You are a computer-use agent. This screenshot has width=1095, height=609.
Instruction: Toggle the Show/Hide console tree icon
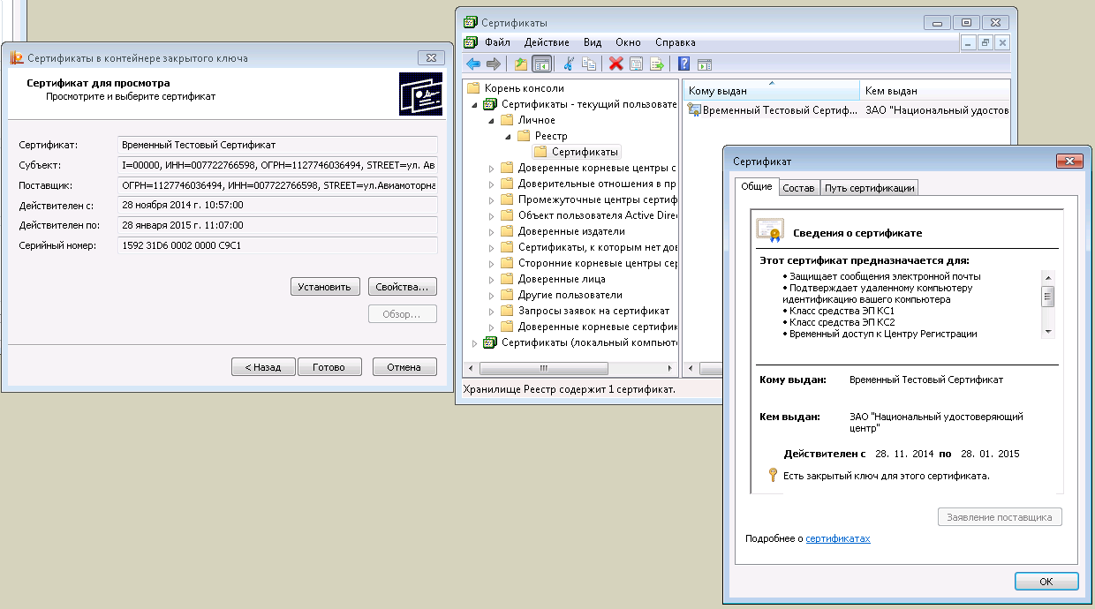pyautogui.click(x=541, y=64)
